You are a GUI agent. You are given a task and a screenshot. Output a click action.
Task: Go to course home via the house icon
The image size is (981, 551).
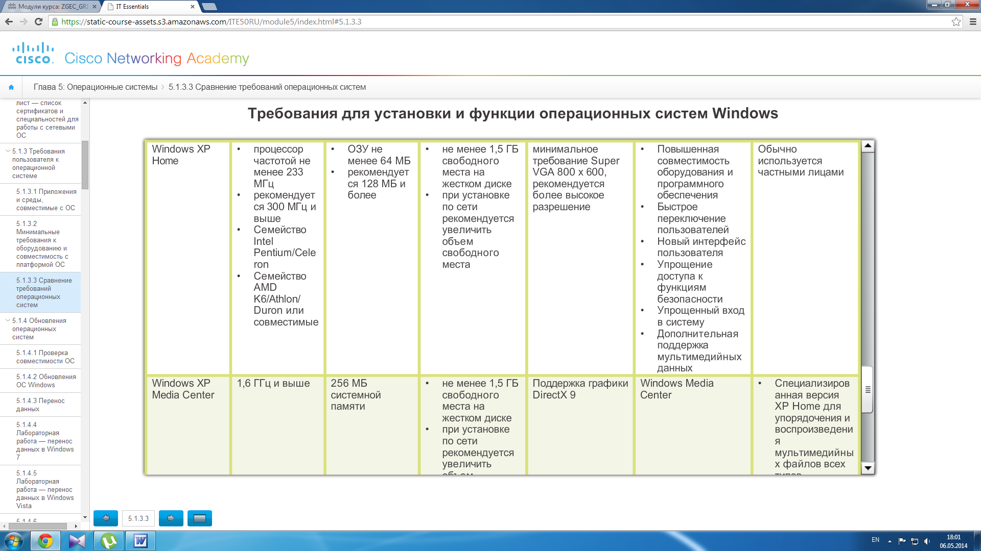[x=11, y=87]
